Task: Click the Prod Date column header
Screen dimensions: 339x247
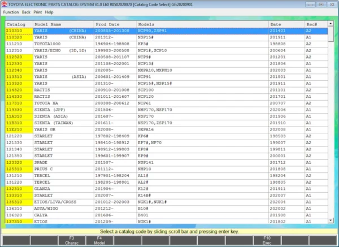Action: click(x=107, y=25)
